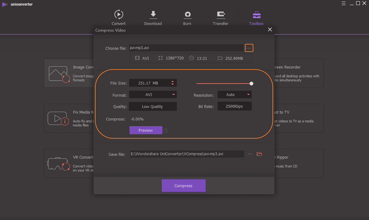Click the resolution icon beside 1280*720
Viewport: 369px width, 220px height.
(x=161, y=58)
